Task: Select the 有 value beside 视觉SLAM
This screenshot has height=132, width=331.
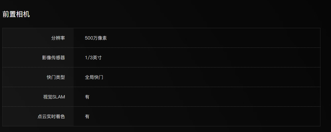Action: (87, 97)
